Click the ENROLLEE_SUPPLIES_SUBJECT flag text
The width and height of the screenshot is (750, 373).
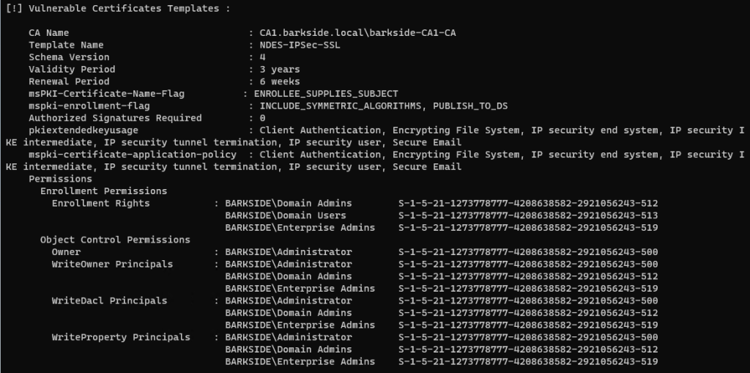(326, 94)
